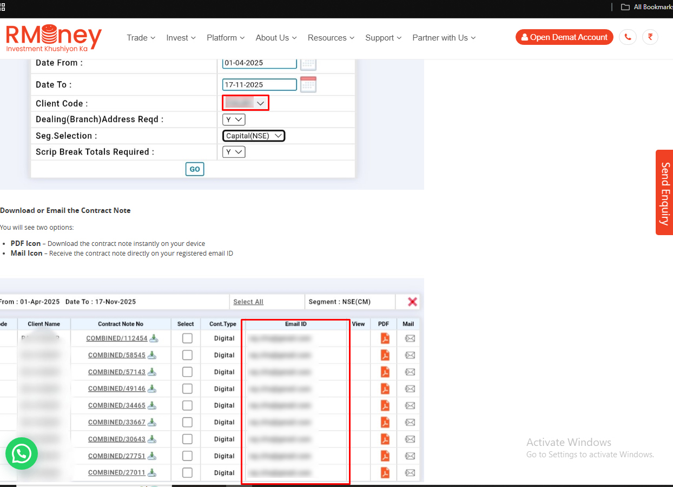Screen dimensions: 673x487
Task: Click the rupee symbol icon in header
Action: tap(650, 37)
